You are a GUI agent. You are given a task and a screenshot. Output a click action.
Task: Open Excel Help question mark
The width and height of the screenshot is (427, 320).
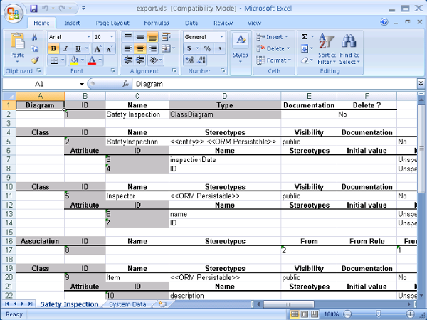pos(384,22)
